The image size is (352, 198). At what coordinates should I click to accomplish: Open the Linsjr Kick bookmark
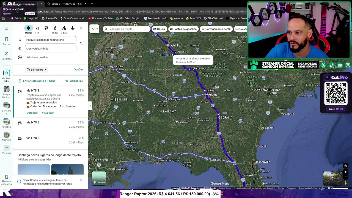[x=31, y=18]
